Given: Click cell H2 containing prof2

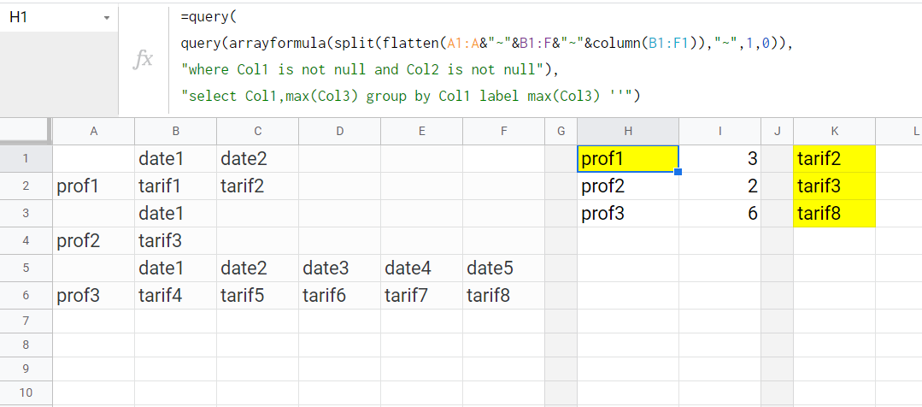Looking at the screenshot, I should coord(628,186).
